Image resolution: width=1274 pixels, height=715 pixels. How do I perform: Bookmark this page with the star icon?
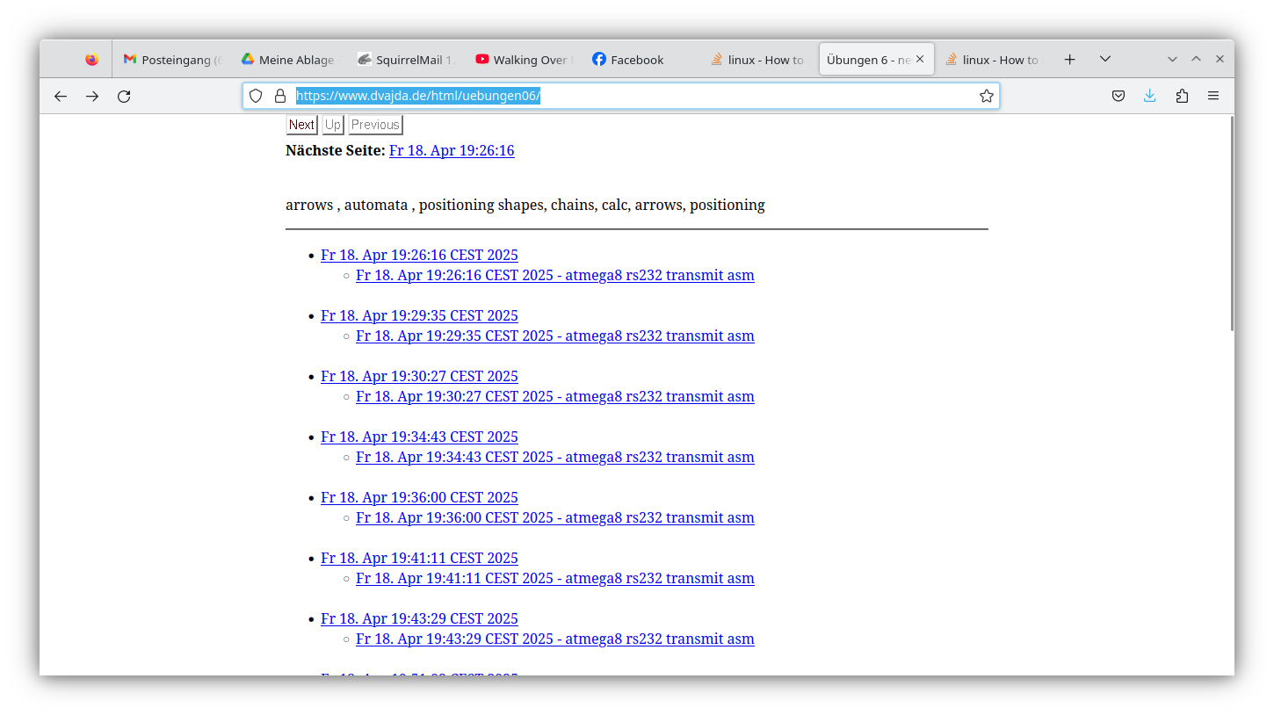coord(987,97)
